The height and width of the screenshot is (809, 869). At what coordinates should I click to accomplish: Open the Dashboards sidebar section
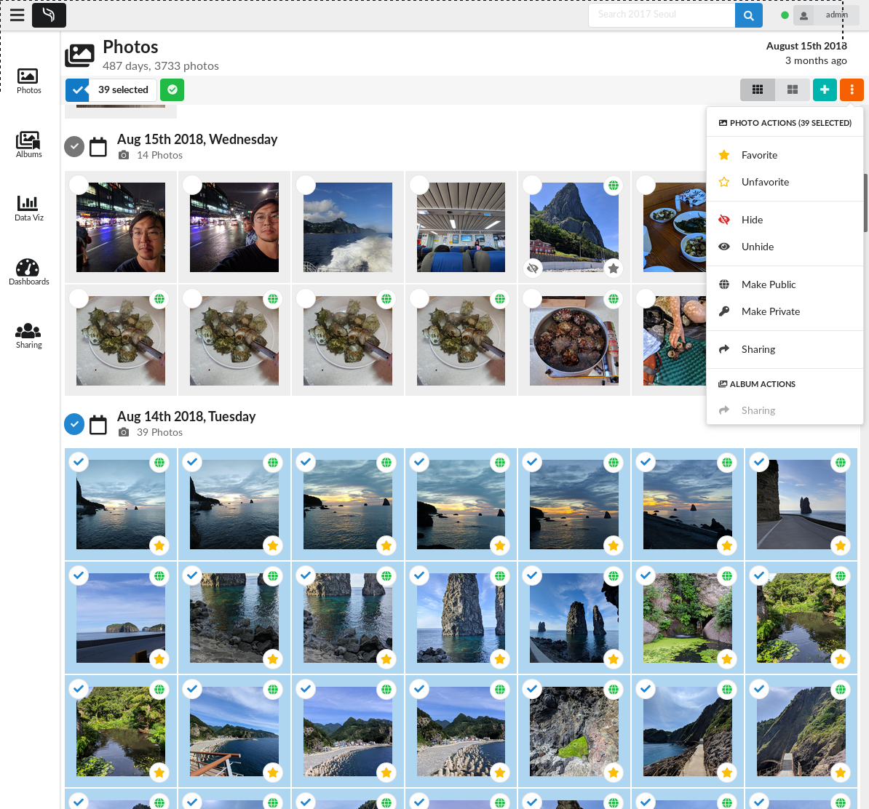[28, 271]
